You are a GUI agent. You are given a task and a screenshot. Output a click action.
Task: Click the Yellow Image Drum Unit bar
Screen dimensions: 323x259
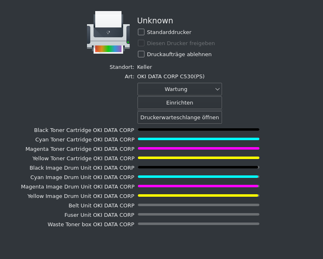198,195
